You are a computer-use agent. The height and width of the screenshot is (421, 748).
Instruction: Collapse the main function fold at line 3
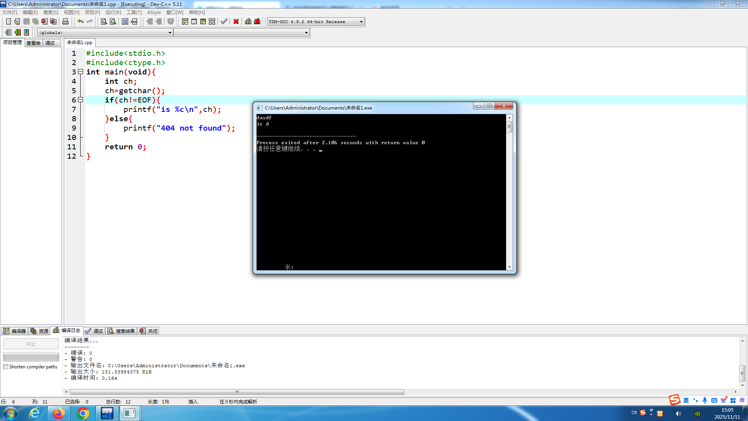point(81,72)
